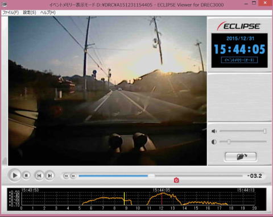Open the ヘルプ(H) menu
Screen dimensions: 273x217
coord(48,12)
